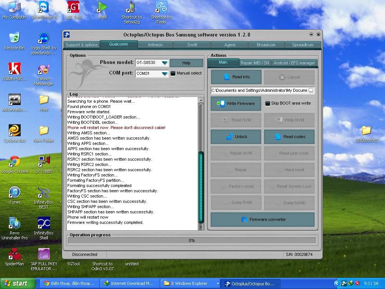
Task: Switch to the Spreadtrum tab
Action: point(303,45)
